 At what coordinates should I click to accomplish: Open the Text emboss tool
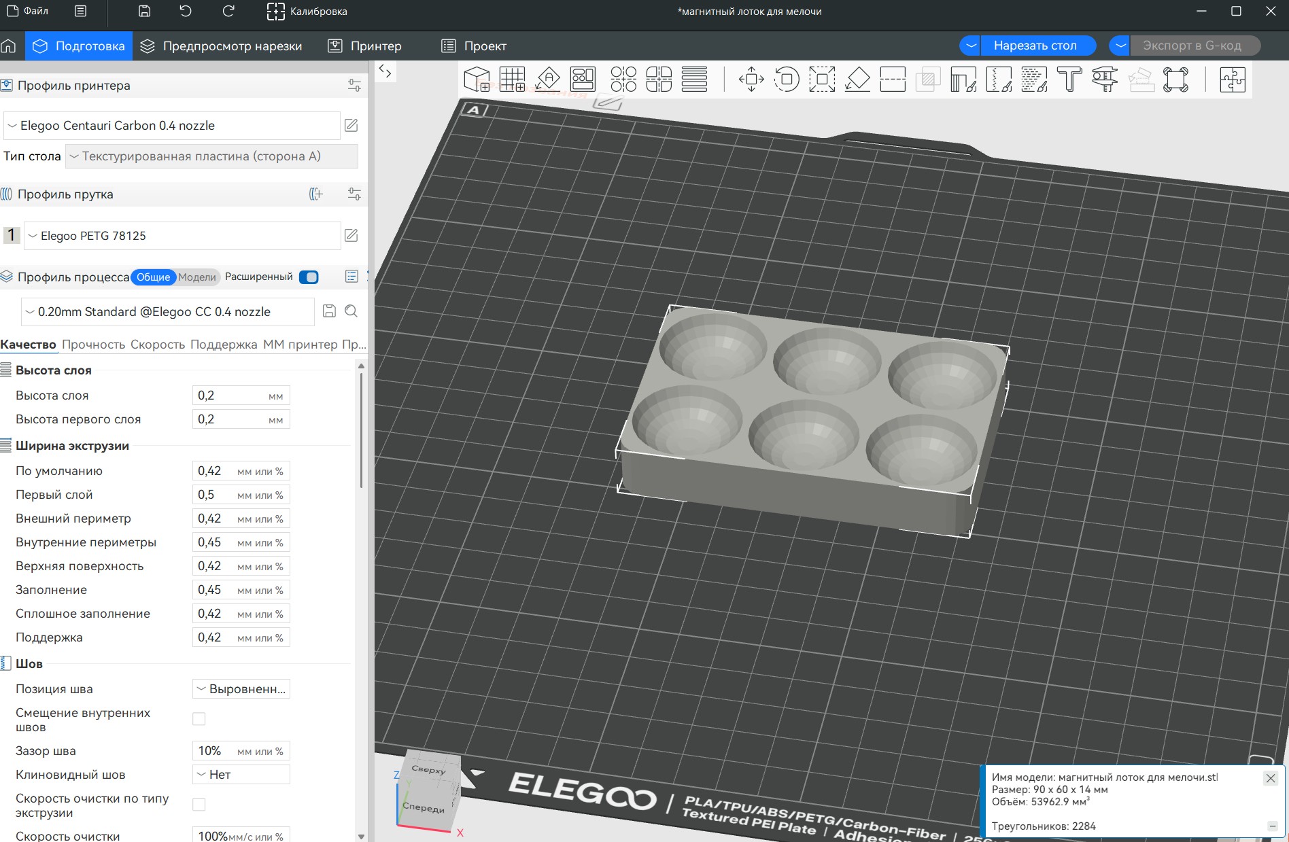click(x=1069, y=80)
